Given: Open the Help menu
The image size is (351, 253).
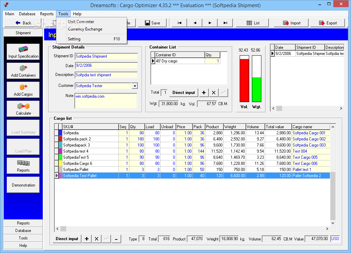Looking at the screenshot, I should pos(77,14).
